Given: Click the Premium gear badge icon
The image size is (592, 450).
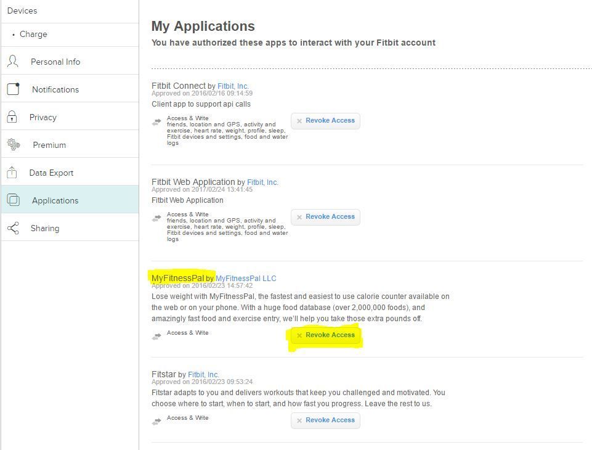Looking at the screenshot, I should point(14,144).
